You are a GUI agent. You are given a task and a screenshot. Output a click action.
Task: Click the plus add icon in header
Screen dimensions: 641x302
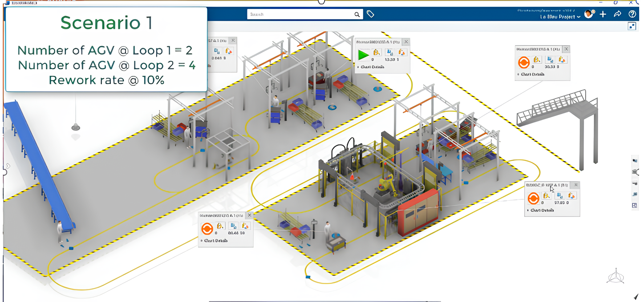(x=603, y=14)
